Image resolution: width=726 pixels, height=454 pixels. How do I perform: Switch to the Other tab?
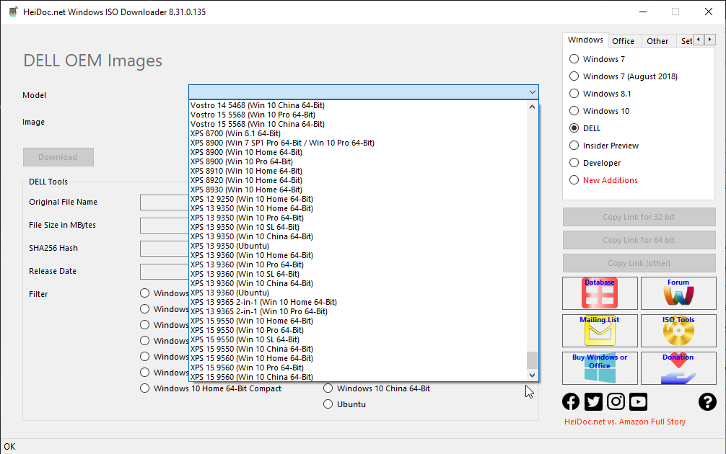[657, 41]
